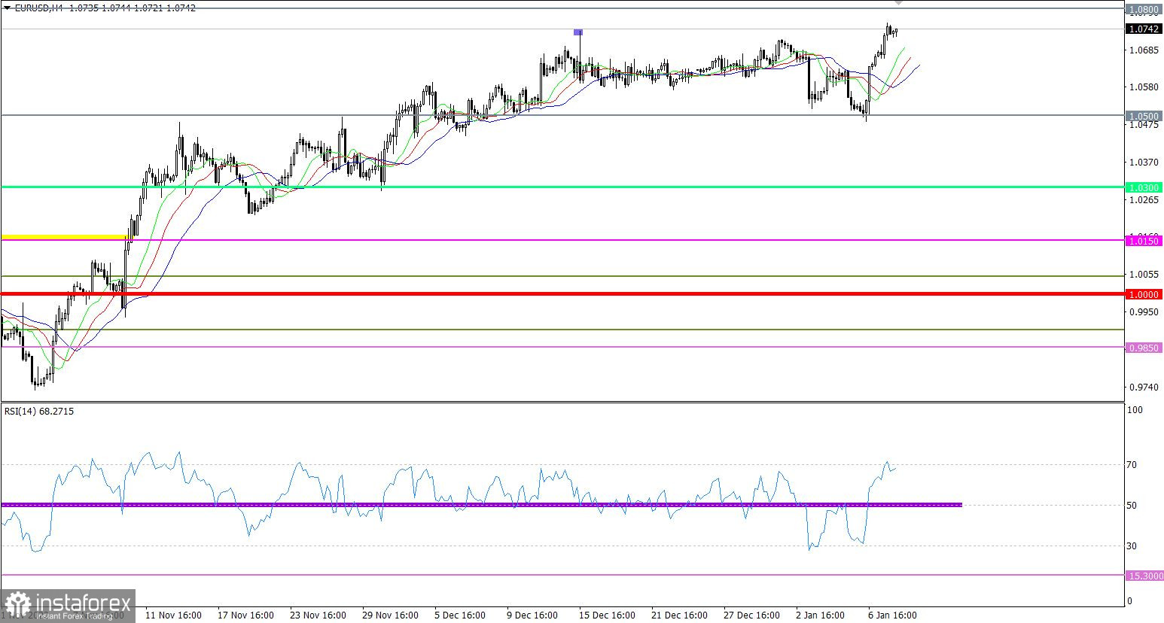Click the 1.0265 price axis label

point(1143,199)
